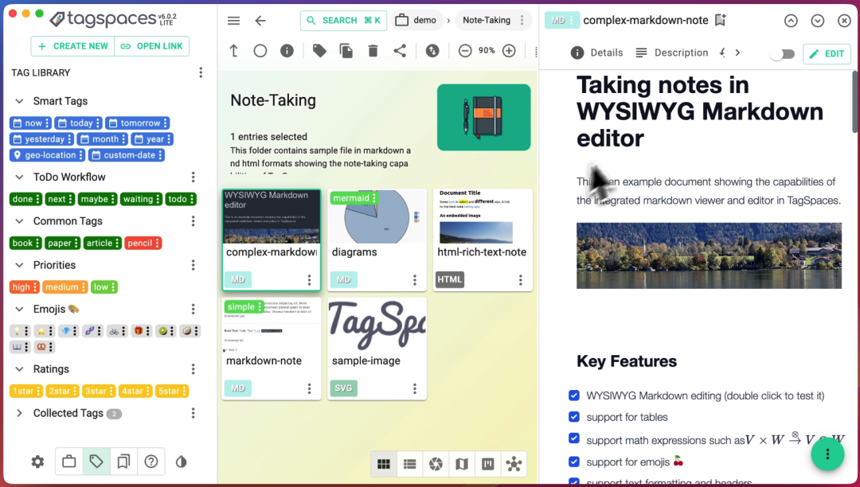Uncheck the 'support for emojis' checkbox
Viewport: 860px width, 487px height.
(574, 462)
